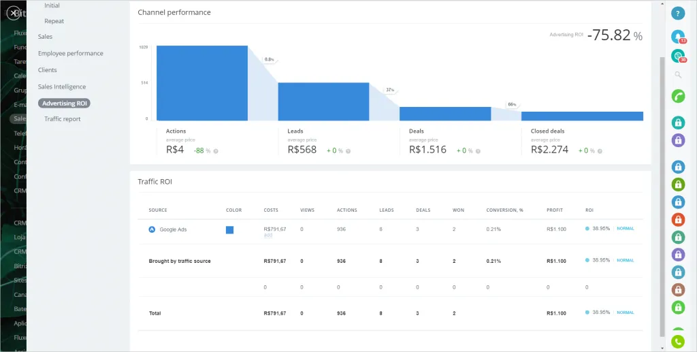Click the VIEWS column header

(307, 210)
